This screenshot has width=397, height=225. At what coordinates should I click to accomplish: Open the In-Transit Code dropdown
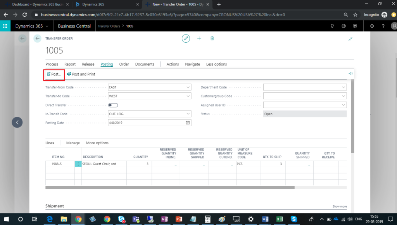point(188,114)
